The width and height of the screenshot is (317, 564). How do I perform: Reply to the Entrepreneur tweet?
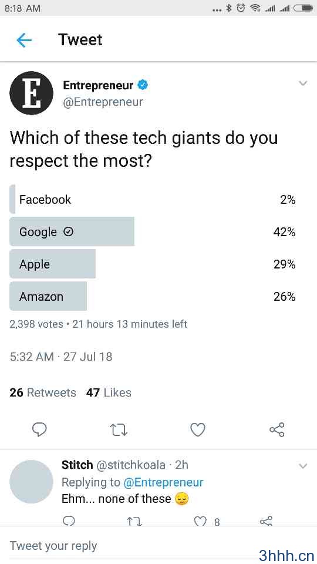point(39,429)
